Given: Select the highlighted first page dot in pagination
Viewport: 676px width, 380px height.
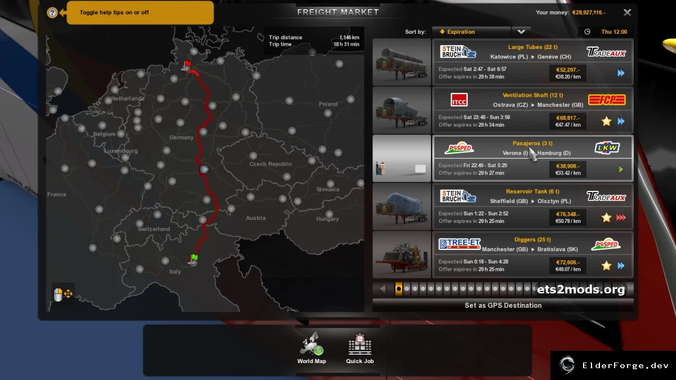Looking at the screenshot, I should [399, 289].
